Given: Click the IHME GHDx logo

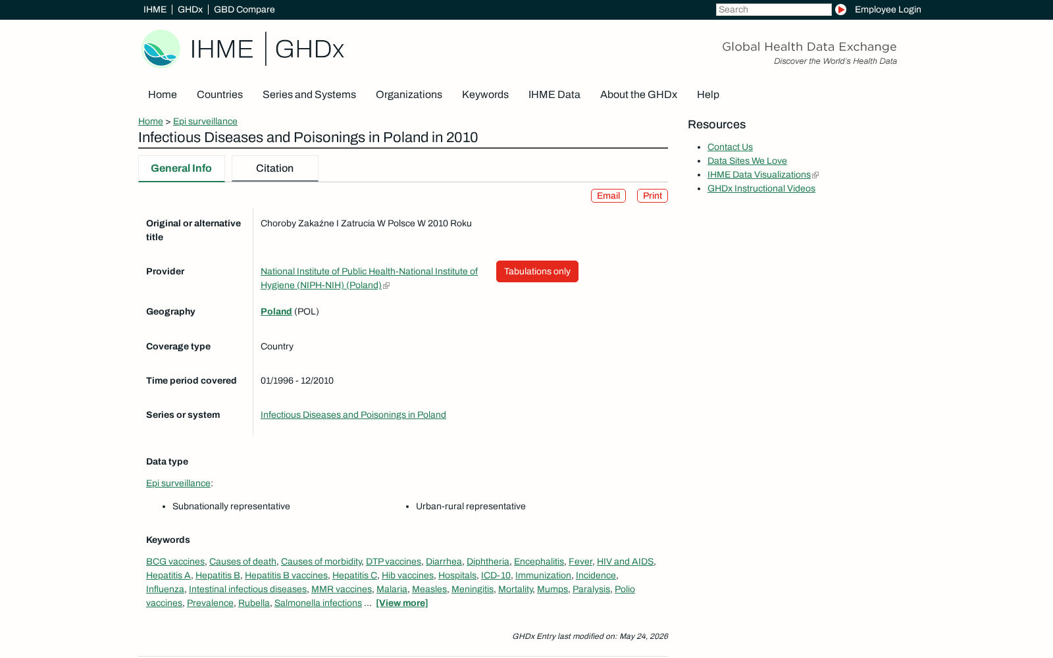Looking at the screenshot, I should 243,49.
